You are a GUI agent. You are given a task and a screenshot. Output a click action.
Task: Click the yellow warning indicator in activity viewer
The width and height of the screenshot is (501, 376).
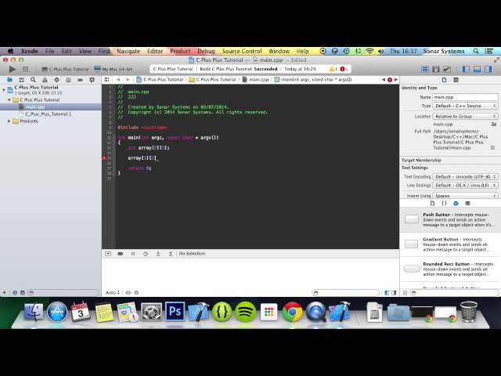click(333, 69)
